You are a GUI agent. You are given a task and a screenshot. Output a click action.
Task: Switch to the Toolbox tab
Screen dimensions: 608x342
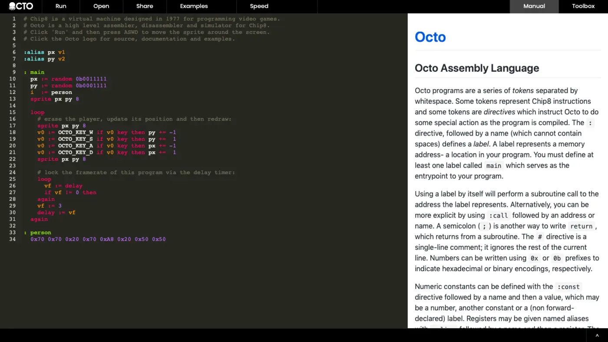click(583, 6)
